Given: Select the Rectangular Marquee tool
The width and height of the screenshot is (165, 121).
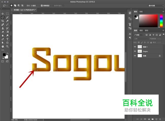Looking at the screenshot, I should click(x=7, y=14).
